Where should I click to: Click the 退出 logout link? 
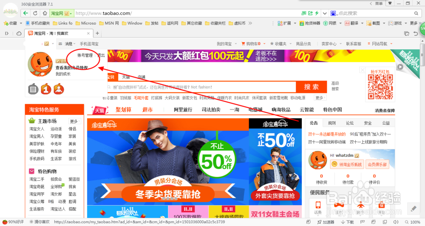(x=102, y=56)
